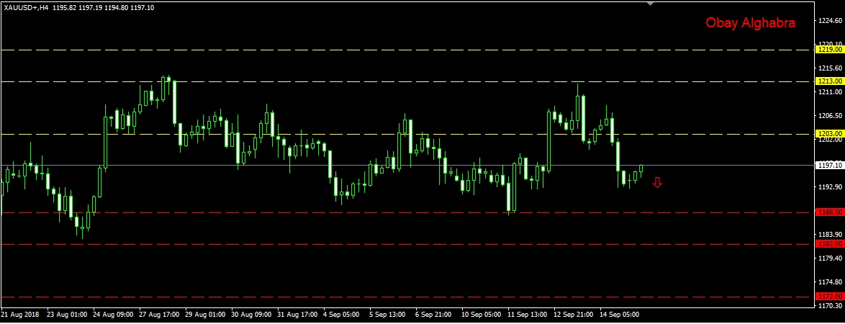Click the 21 Aug 2018 date label
The image size is (845, 324).
[20, 315]
